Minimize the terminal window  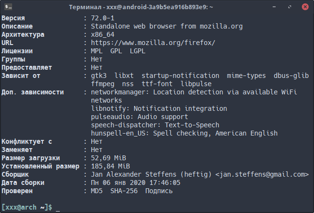pyautogui.click(x=274, y=7)
